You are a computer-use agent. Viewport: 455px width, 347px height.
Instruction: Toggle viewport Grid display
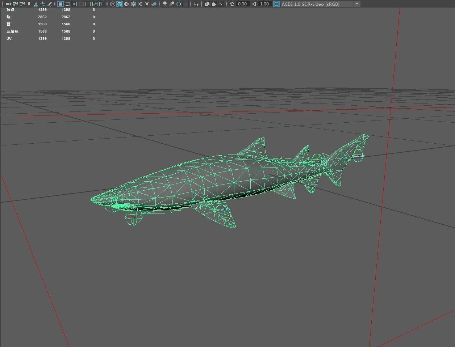coord(60,4)
